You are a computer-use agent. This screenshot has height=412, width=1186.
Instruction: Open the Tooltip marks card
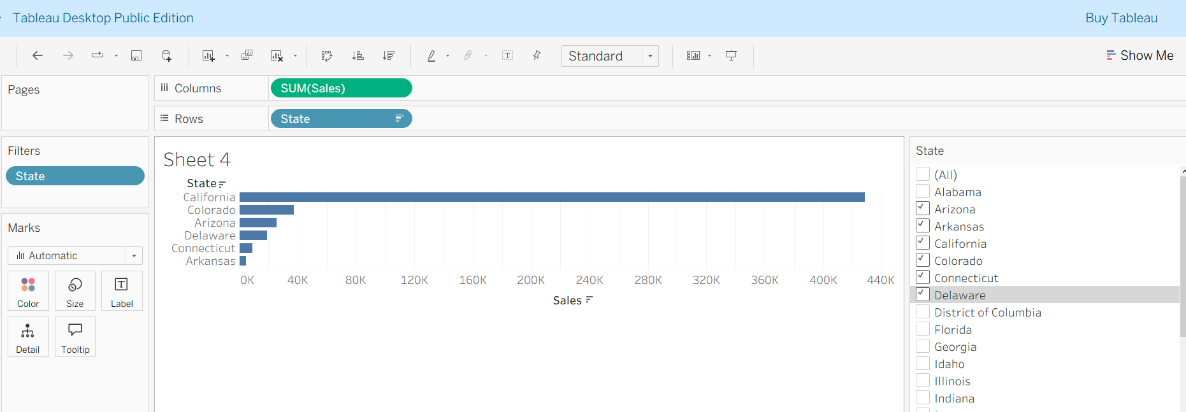pyautogui.click(x=75, y=337)
